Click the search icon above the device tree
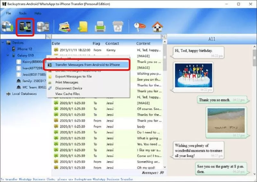 coord(49,37)
